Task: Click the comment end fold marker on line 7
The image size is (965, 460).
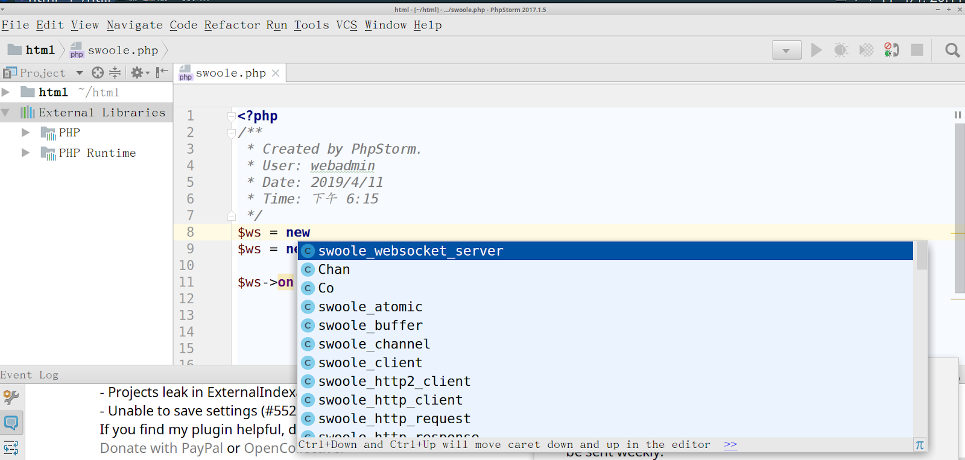Action: (x=232, y=216)
